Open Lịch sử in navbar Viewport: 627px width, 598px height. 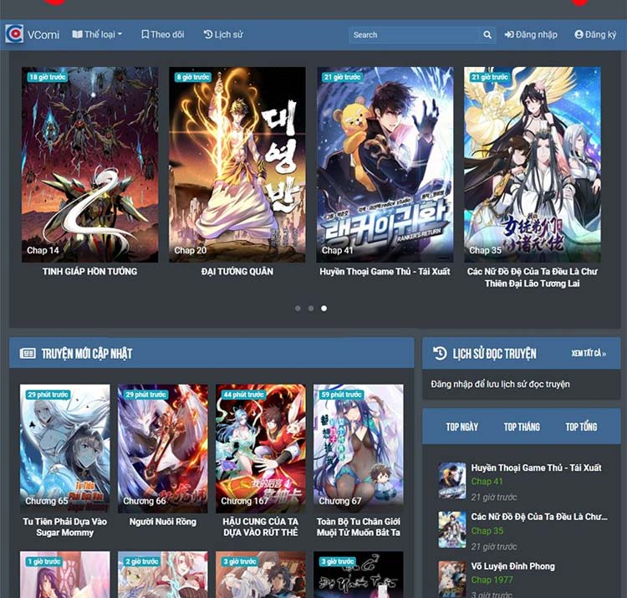(x=223, y=35)
